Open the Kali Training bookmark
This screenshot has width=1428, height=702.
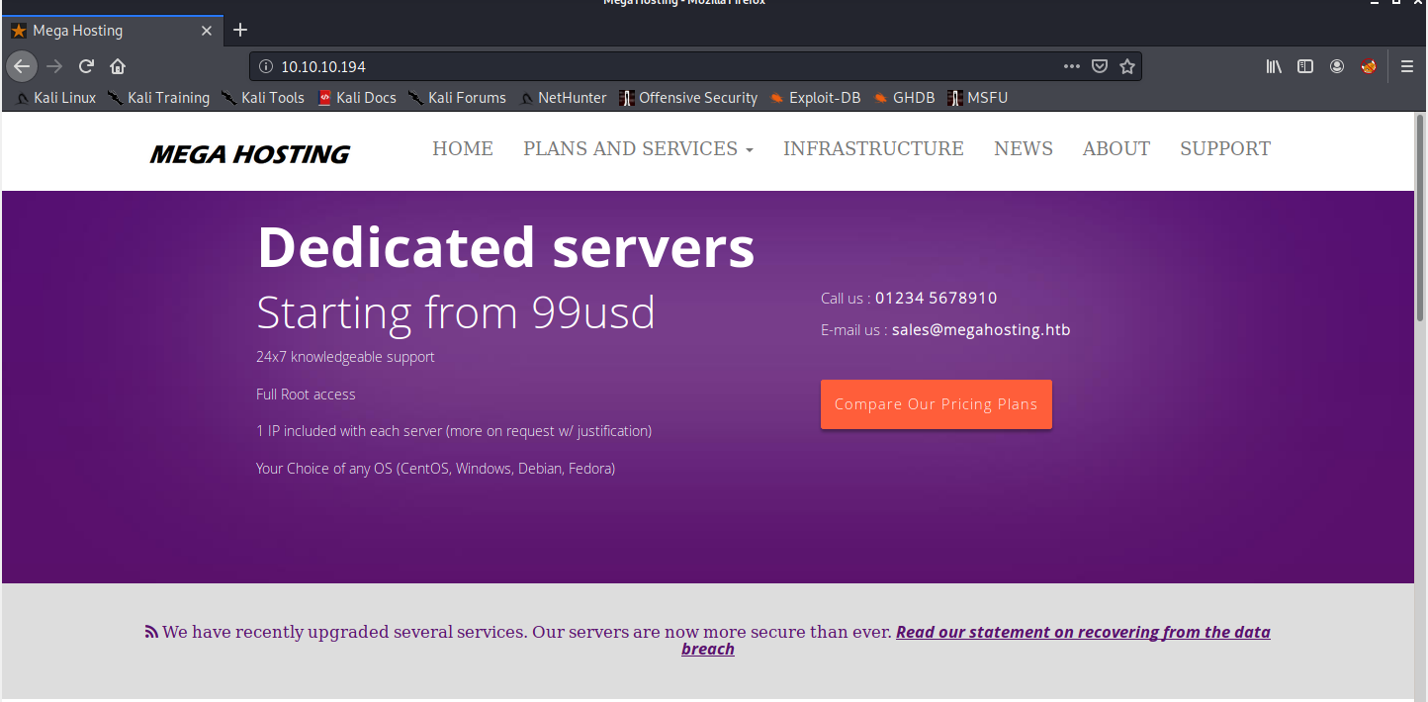click(x=158, y=98)
